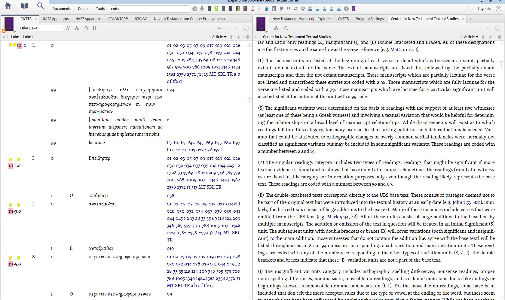Click the Luke breadcrumb in the locator bar

click(x=15, y=37)
